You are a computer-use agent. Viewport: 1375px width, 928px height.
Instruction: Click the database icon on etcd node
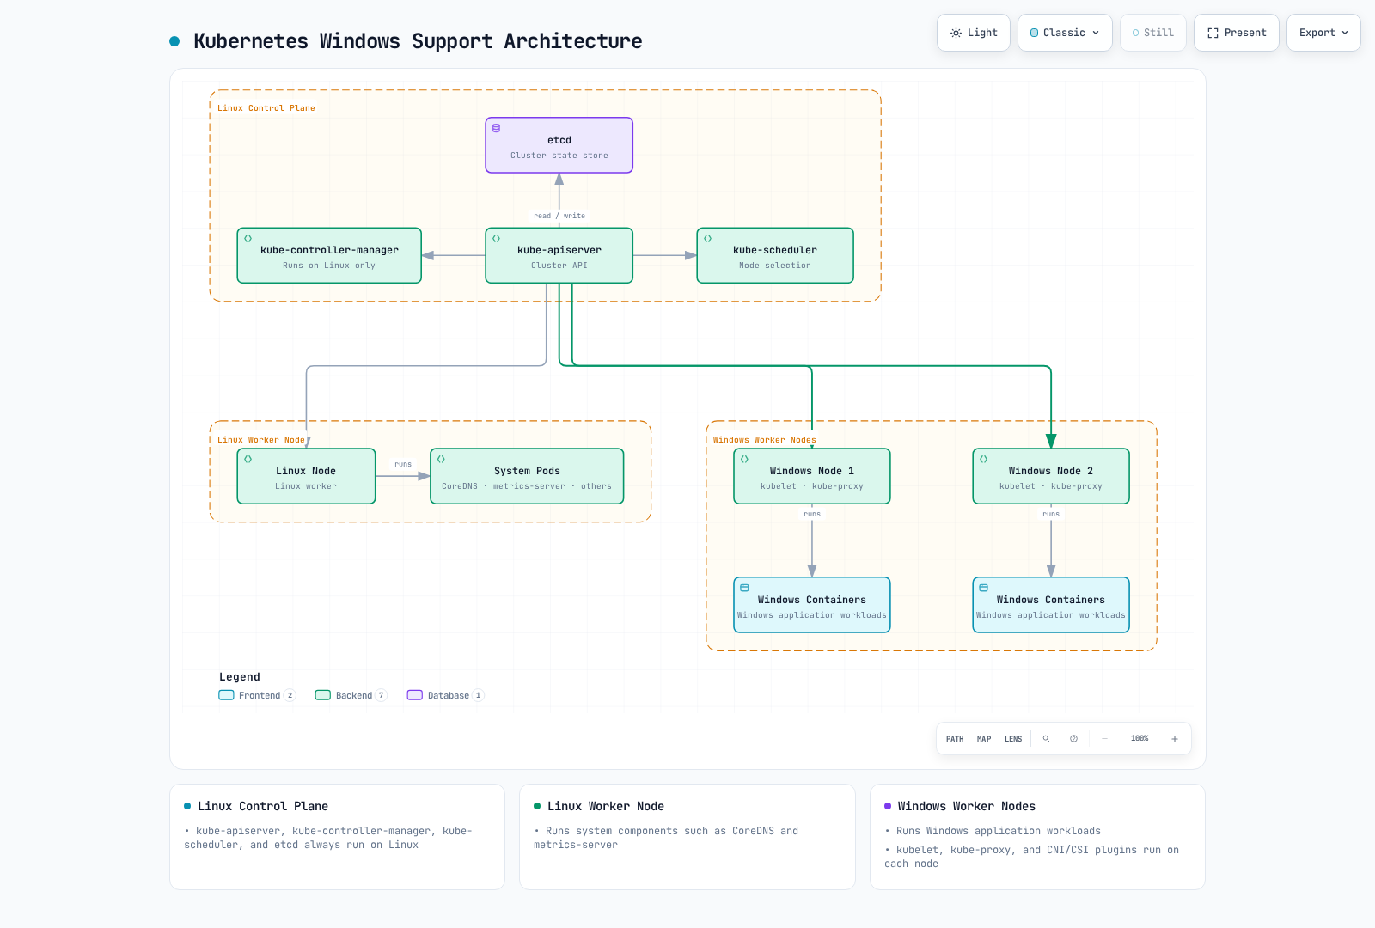coord(496,128)
